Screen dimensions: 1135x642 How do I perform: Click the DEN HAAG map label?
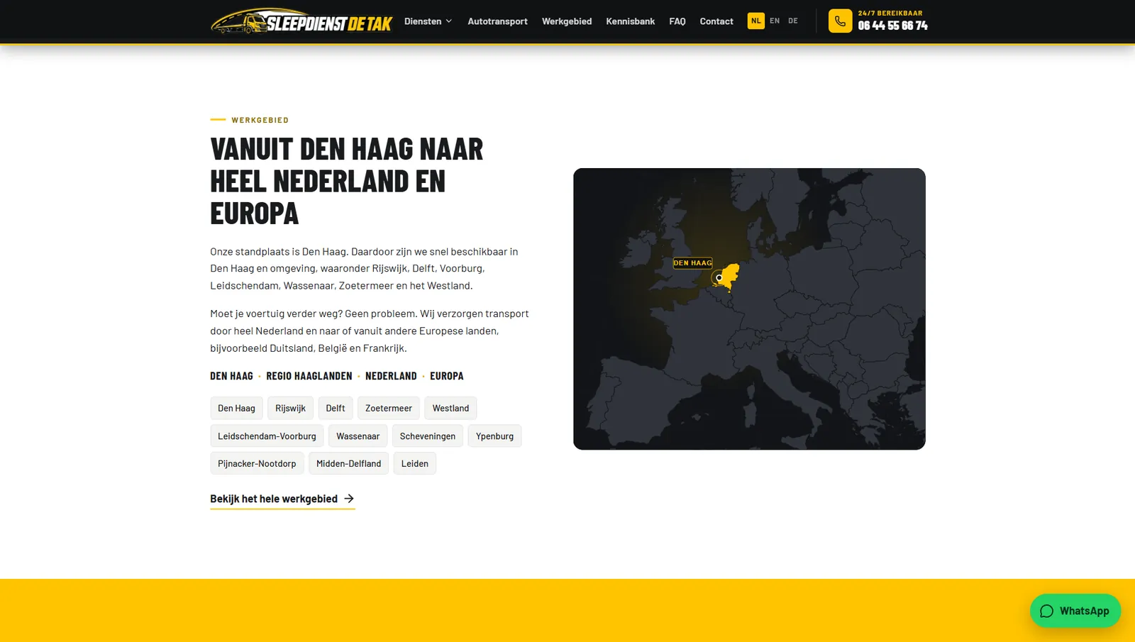(692, 262)
